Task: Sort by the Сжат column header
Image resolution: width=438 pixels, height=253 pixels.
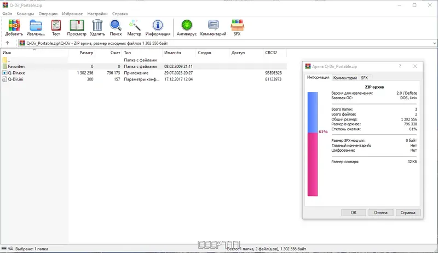Action: [x=108, y=53]
